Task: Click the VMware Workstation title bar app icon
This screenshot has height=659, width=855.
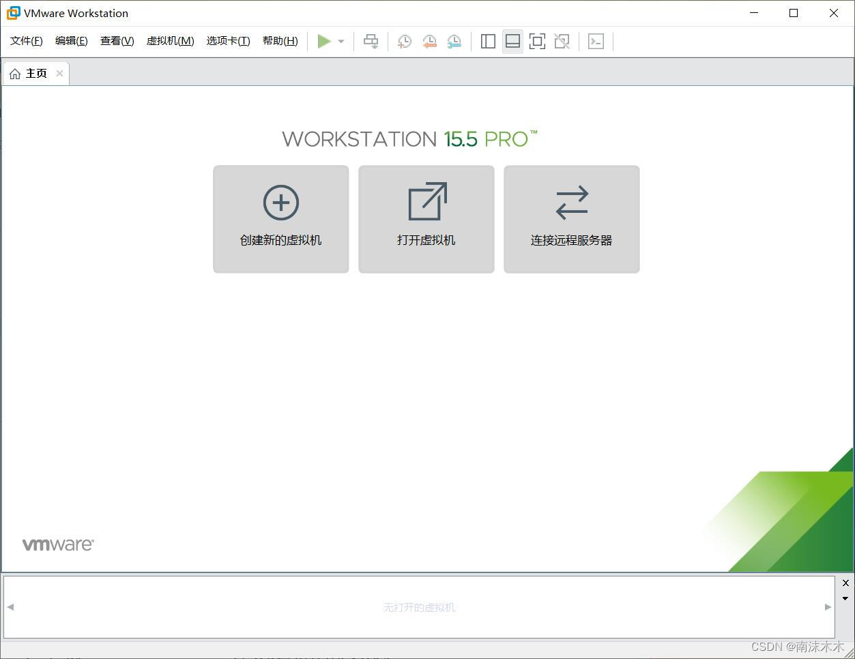Action: coord(14,13)
